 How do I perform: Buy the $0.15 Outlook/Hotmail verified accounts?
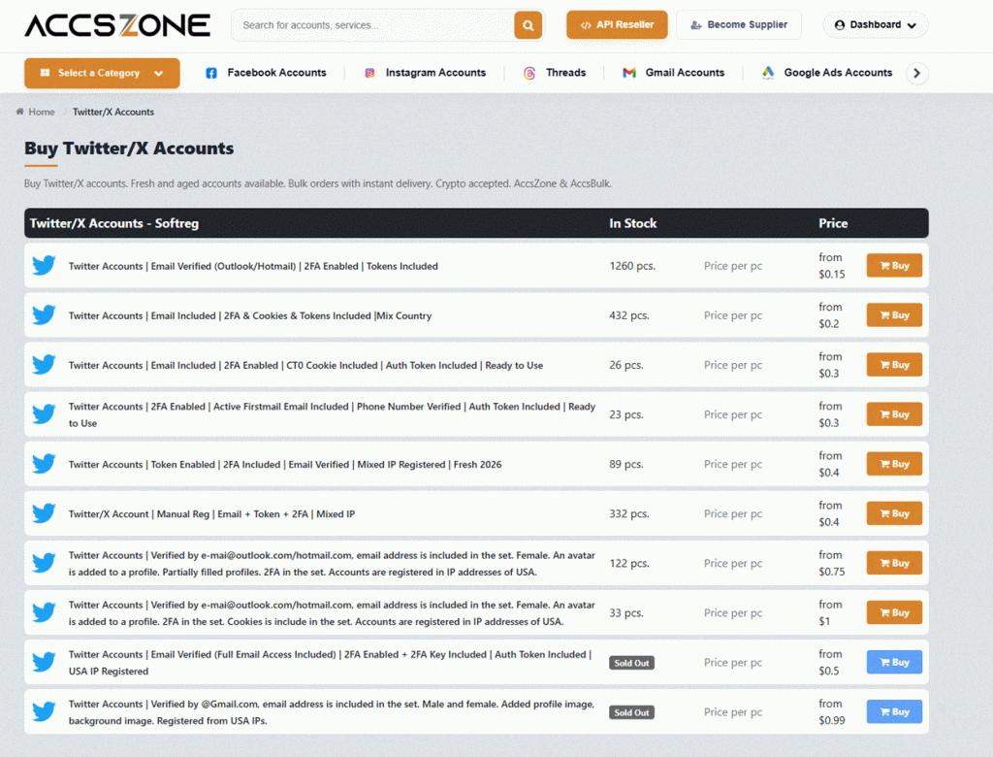click(x=894, y=265)
